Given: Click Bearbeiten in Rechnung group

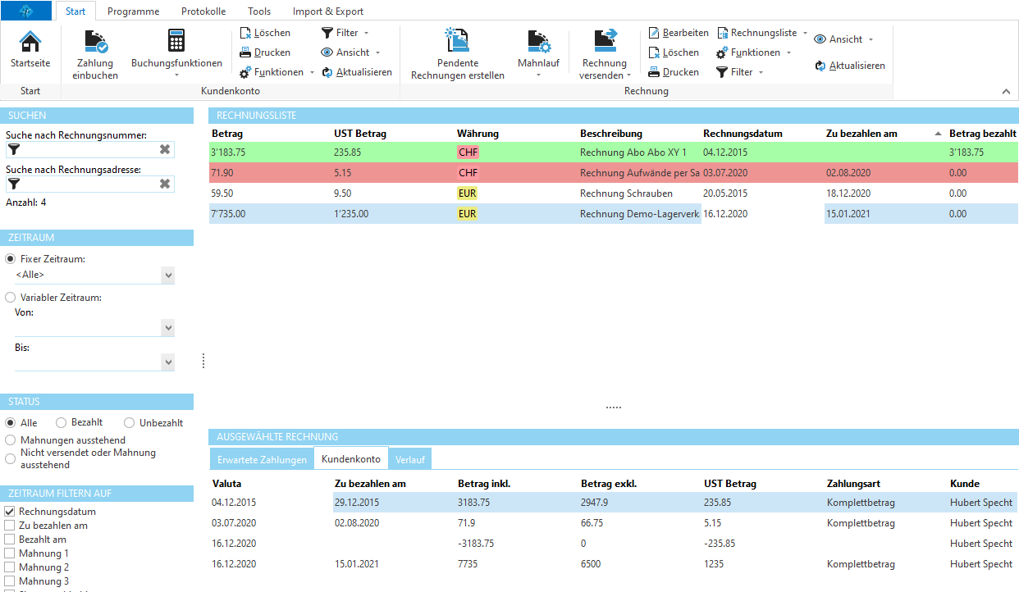Looking at the screenshot, I should click(678, 33).
